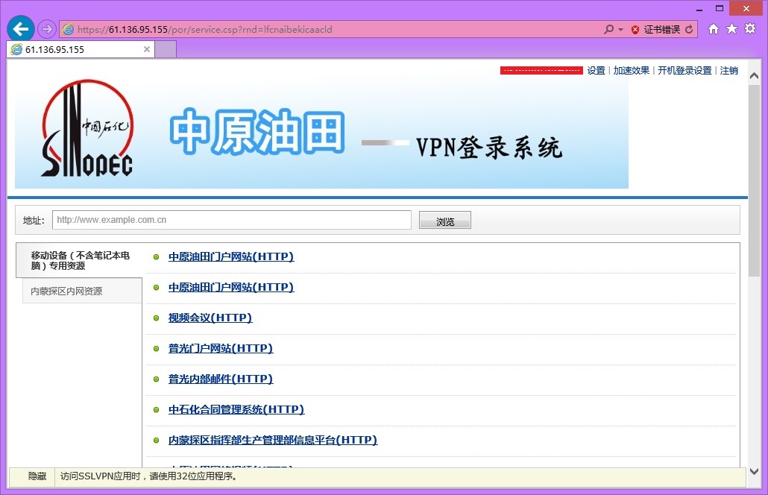Click the page scrollbar up arrow

tap(755, 76)
